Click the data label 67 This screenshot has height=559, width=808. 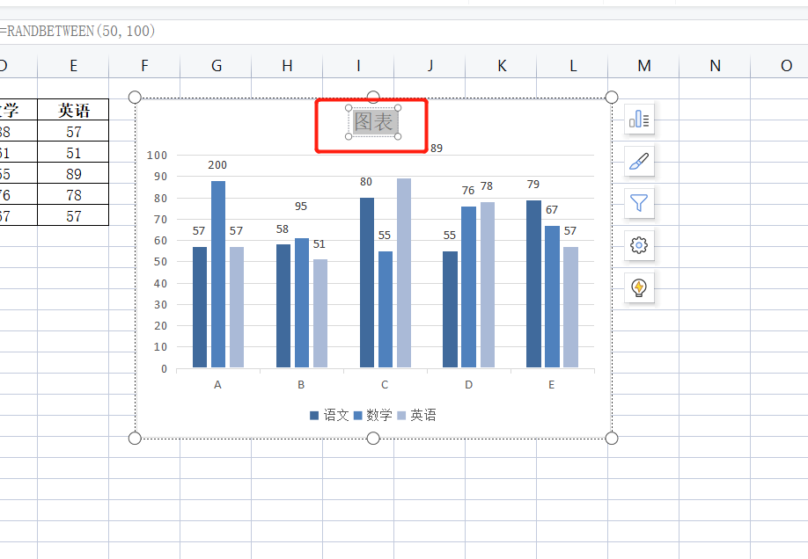click(x=552, y=209)
